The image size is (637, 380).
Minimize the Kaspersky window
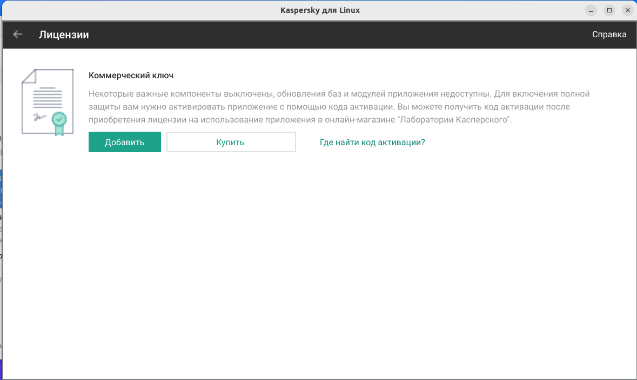click(x=591, y=11)
